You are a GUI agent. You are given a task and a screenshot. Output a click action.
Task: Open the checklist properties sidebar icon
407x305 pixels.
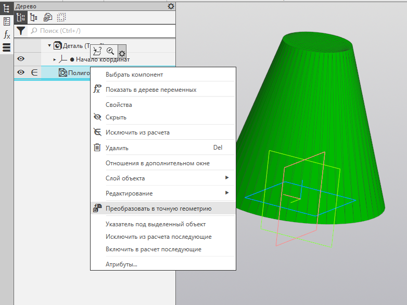(x=6, y=21)
